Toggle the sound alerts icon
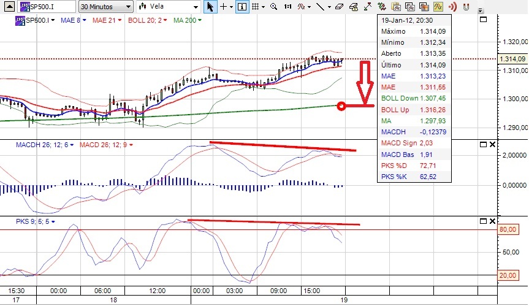Viewport: 529px width, 306px height. pos(452,6)
